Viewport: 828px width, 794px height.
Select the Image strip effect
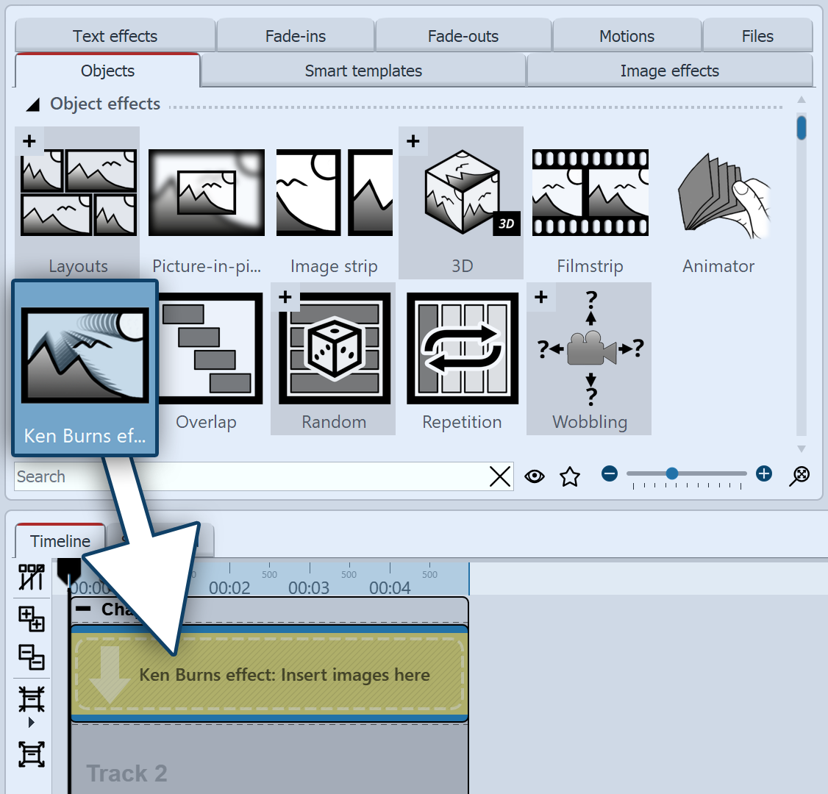tap(334, 193)
